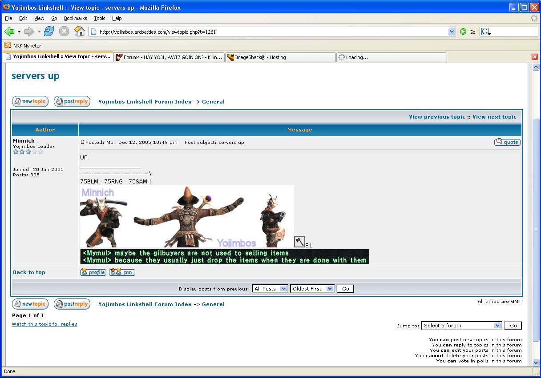
Task: Click the Home icon in toolbar
Action: point(79,32)
